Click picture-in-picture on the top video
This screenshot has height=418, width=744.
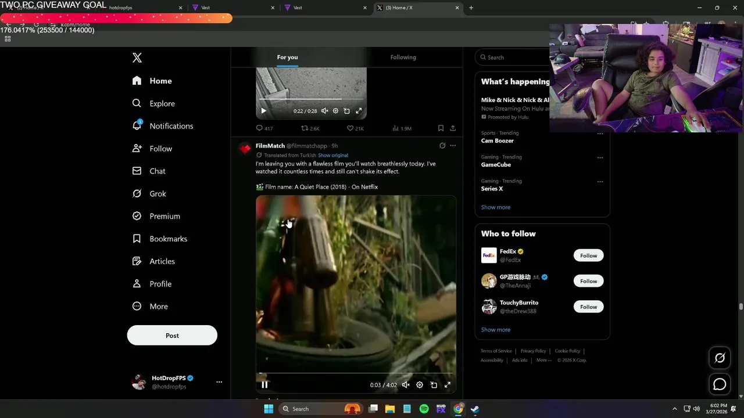(346, 111)
